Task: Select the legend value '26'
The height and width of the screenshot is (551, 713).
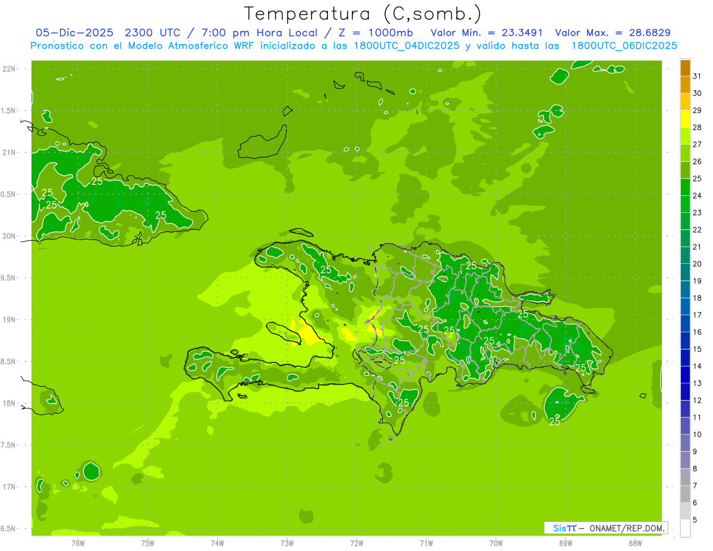Action: (x=698, y=162)
